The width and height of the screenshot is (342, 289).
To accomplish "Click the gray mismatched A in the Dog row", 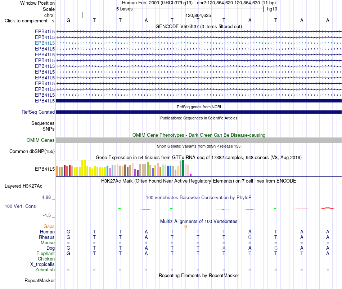I will [224, 248].
